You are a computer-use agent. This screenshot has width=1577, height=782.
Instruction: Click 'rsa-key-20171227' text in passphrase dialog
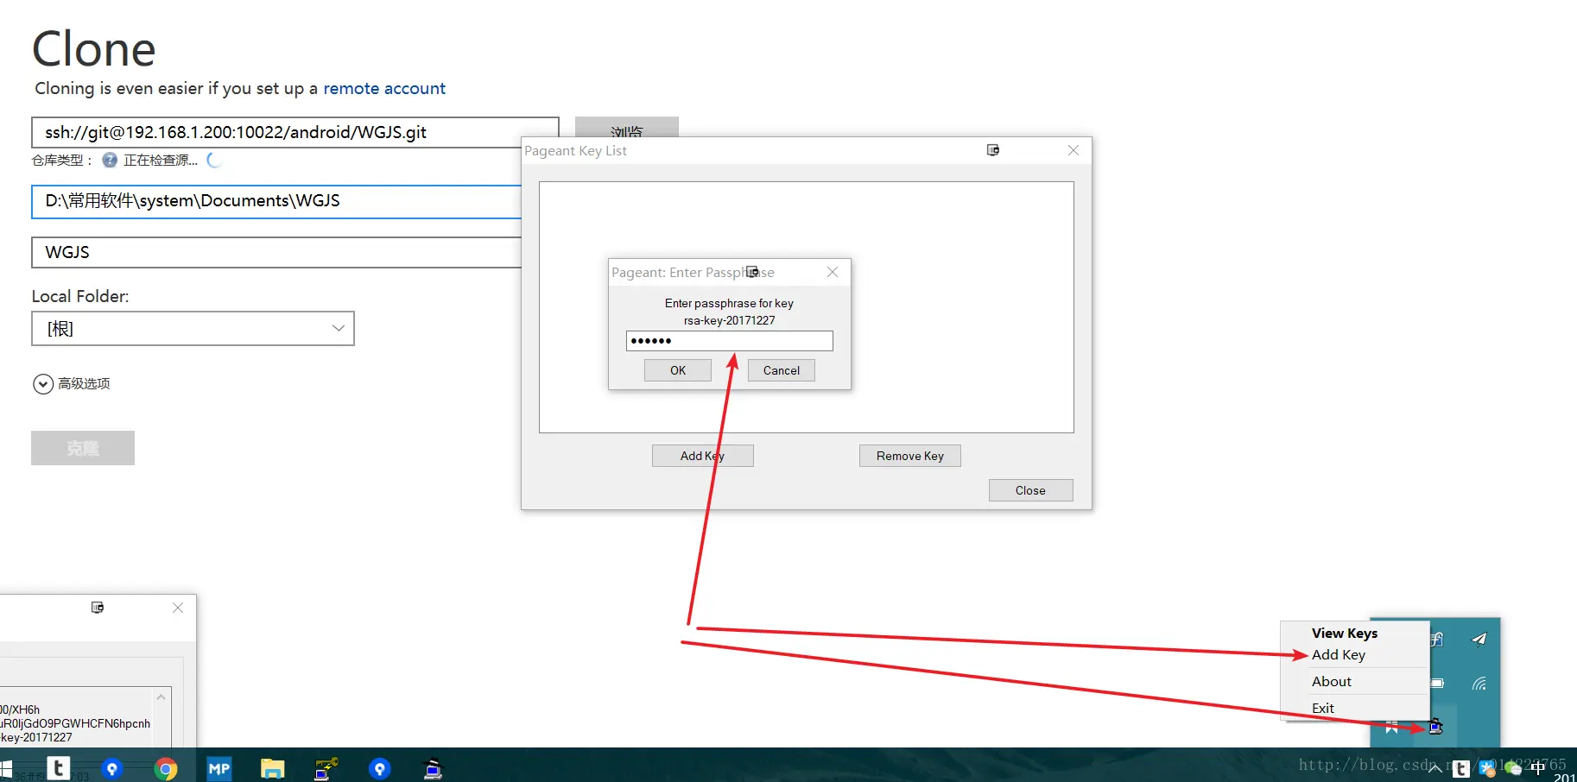(x=730, y=320)
